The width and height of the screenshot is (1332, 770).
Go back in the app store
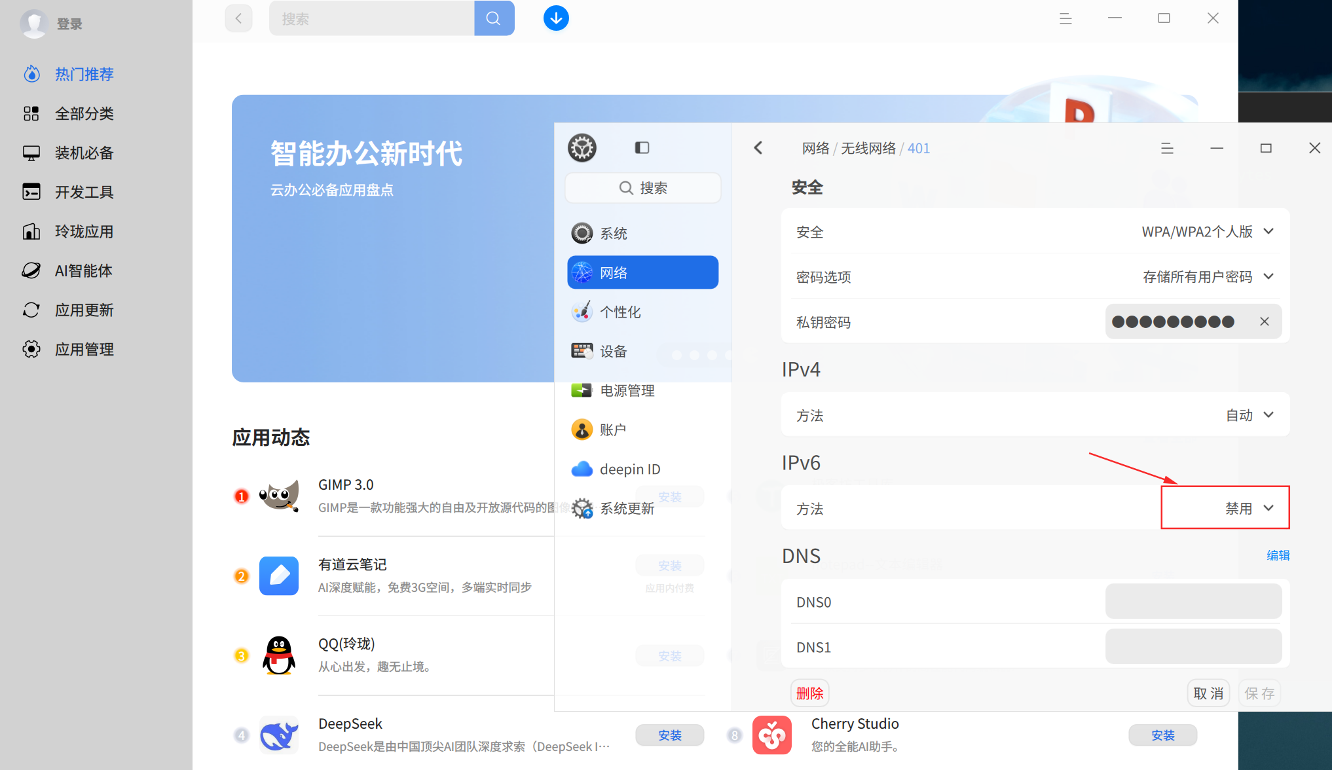tap(238, 18)
